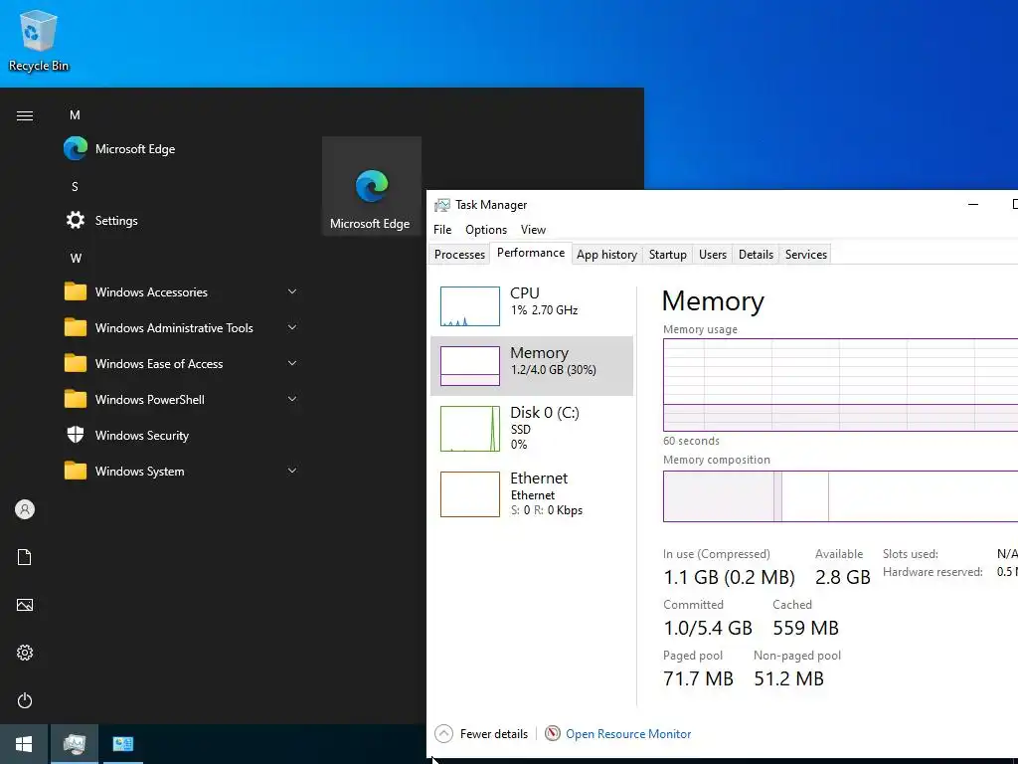Jump to letter M in the app list
This screenshot has width=1018, height=764.
pos(75,115)
